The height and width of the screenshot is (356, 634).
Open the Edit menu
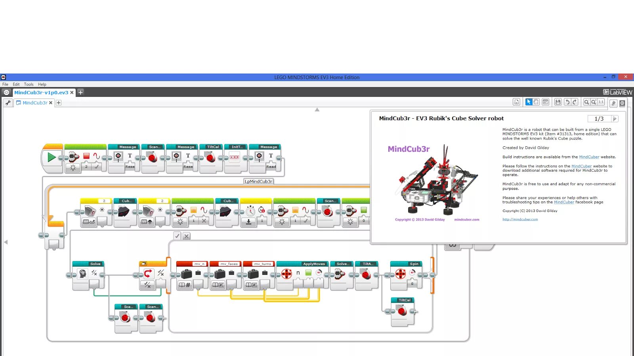(x=16, y=84)
